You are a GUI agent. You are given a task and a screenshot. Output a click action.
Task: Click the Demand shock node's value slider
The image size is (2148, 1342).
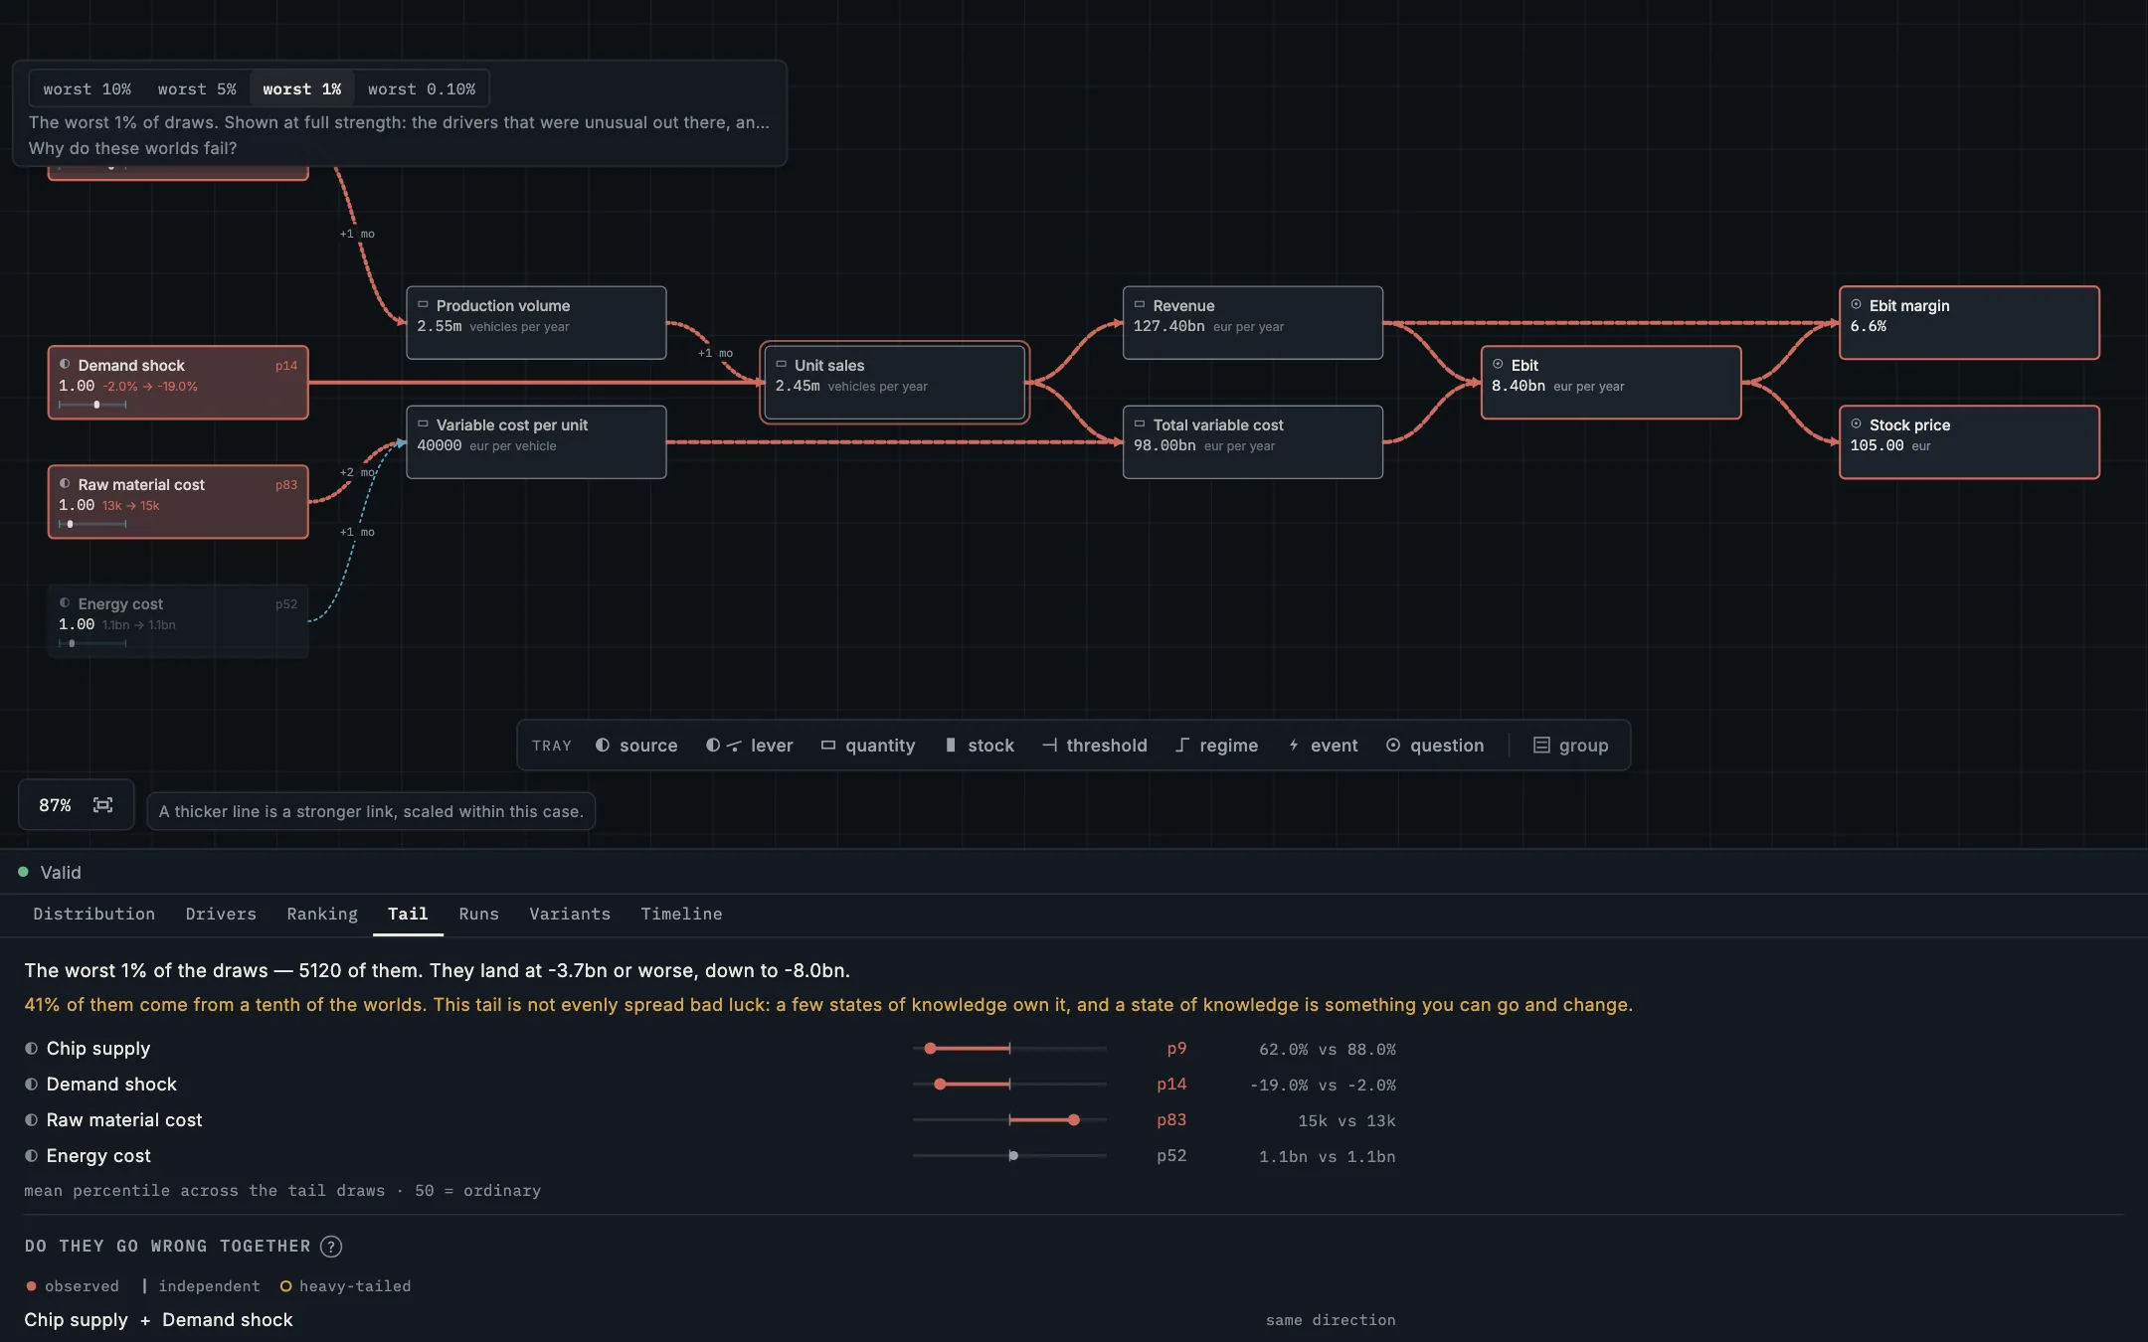pos(92,405)
